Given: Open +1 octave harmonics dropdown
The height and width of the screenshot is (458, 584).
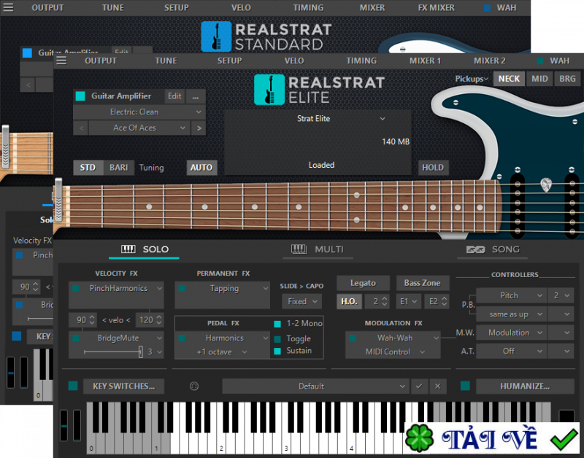Looking at the screenshot, I should 222,352.
